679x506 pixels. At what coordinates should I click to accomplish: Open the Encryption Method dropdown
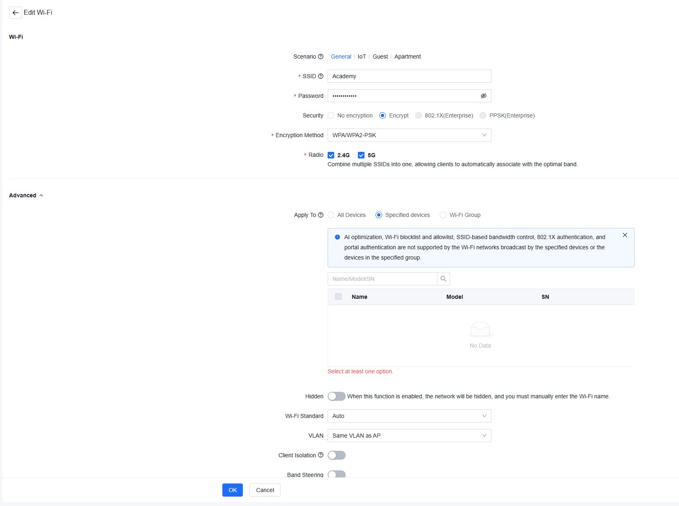click(x=410, y=135)
